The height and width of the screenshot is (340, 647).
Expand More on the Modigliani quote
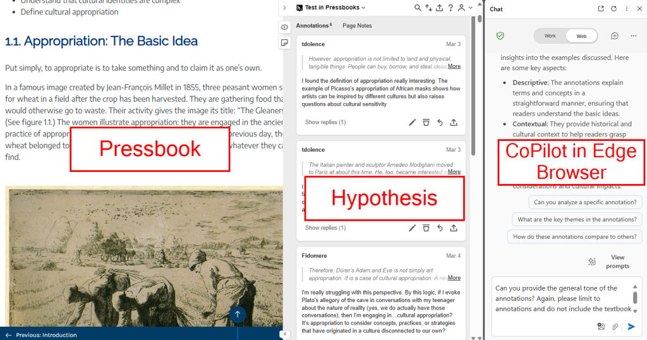click(x=454, y=172)
